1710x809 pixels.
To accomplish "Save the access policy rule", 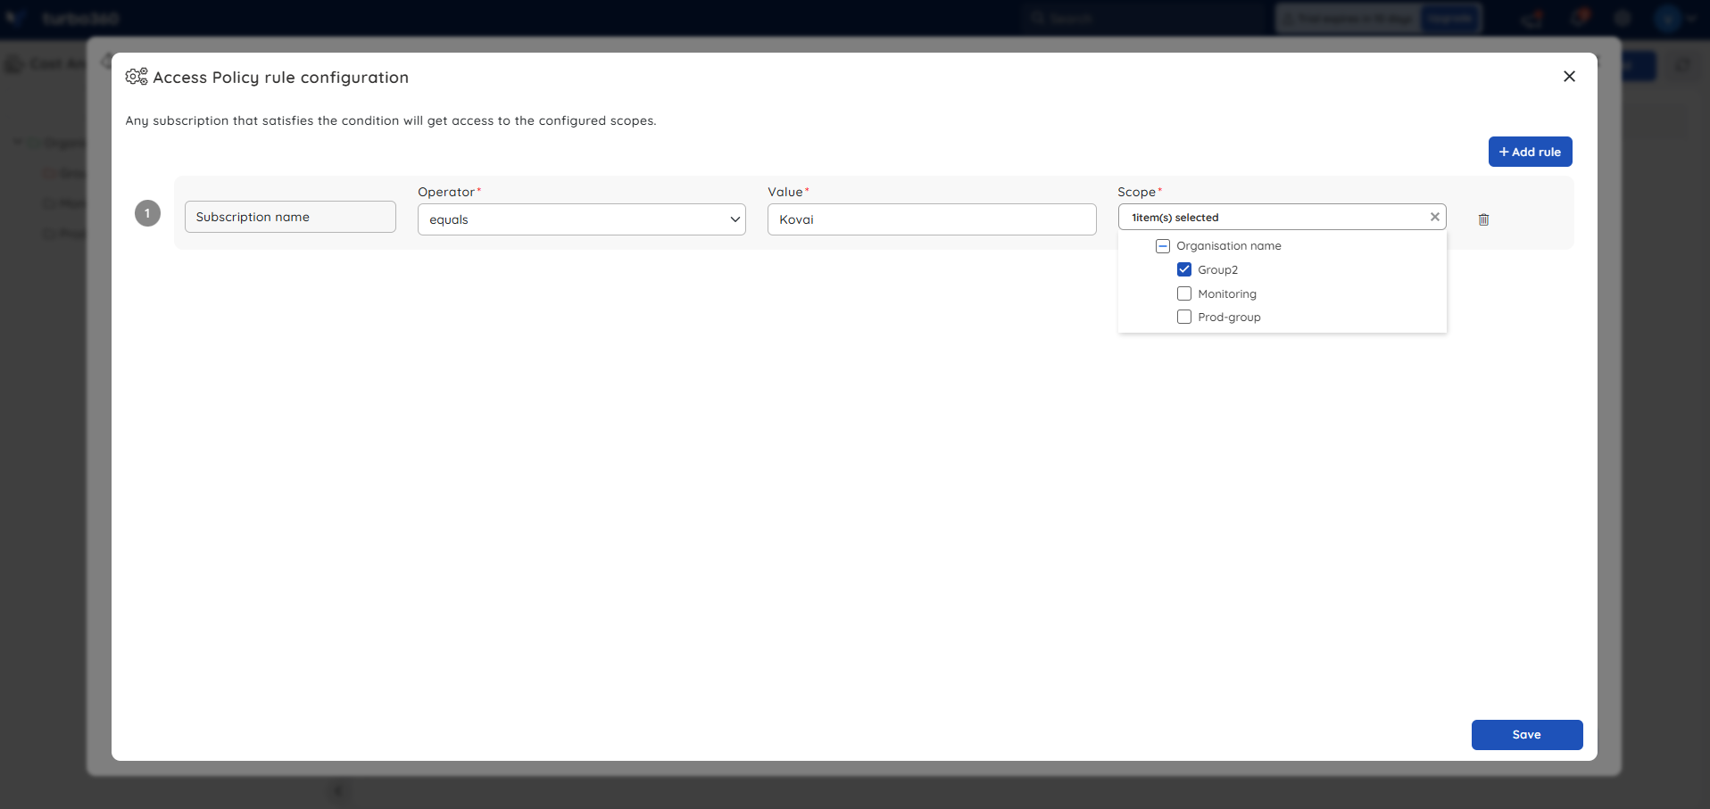I will point(1527,735).
